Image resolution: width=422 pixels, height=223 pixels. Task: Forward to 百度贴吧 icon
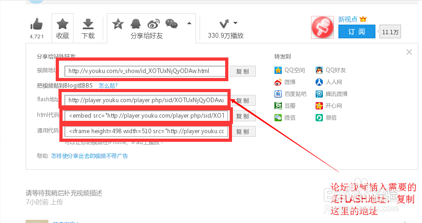pos(278,94)
